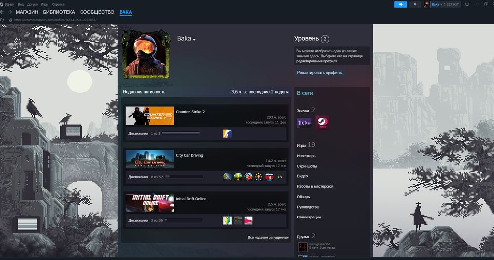The width and height of the screenshot is (494, 260).
Task: Click Counter-Strike 2 achievement icon
Action: pyautogui.click(x=227, y=133)
